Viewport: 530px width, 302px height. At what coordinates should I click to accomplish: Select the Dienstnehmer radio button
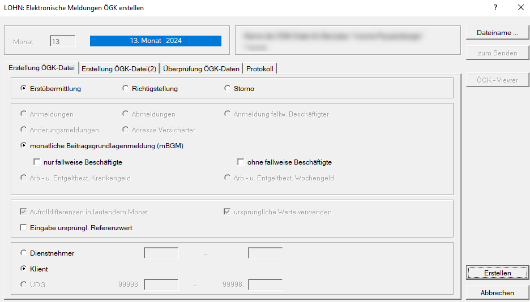click(x=24, y=253)
